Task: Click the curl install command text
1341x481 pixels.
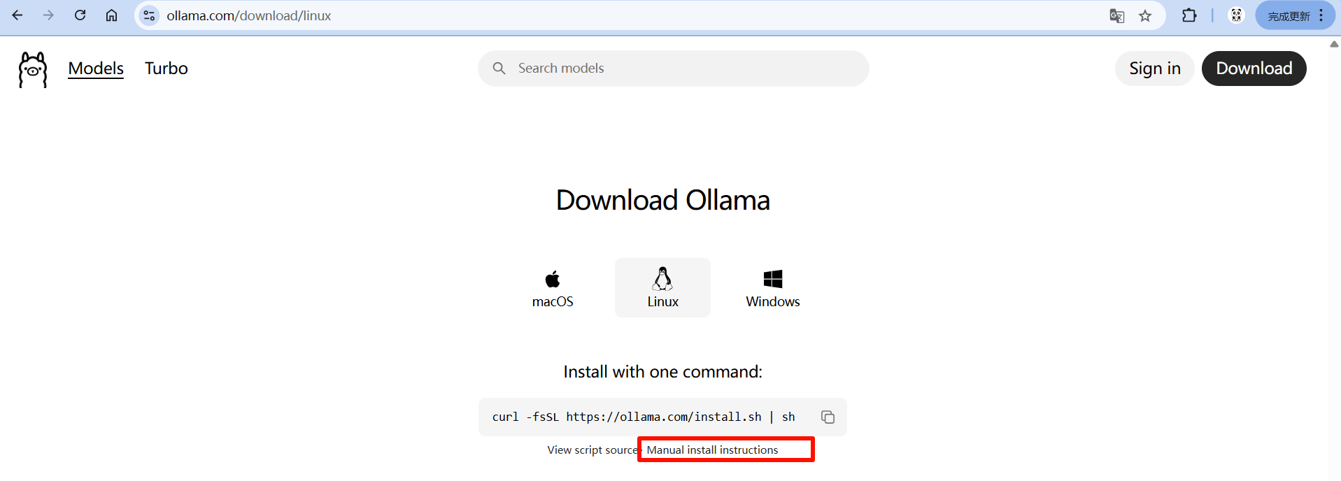Action: click(x=644, y=417)
